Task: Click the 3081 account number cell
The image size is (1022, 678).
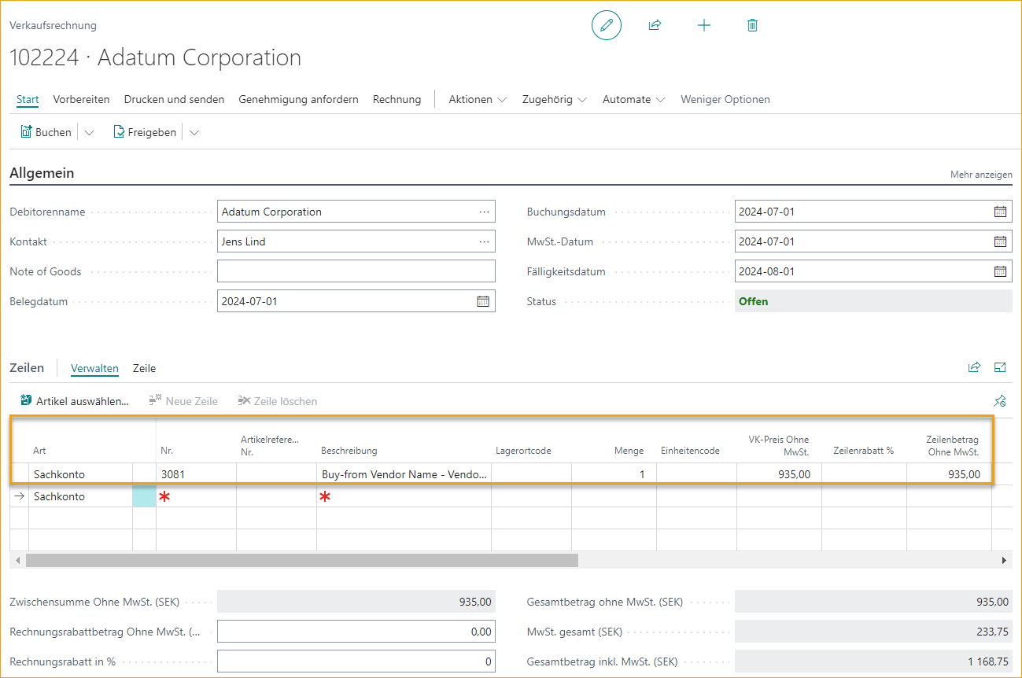Action: [x=196, y=474]
